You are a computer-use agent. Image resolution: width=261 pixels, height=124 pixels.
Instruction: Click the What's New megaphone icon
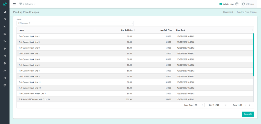[221, 4]
